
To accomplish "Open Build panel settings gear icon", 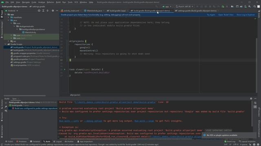I will click(x=251, y=99).
